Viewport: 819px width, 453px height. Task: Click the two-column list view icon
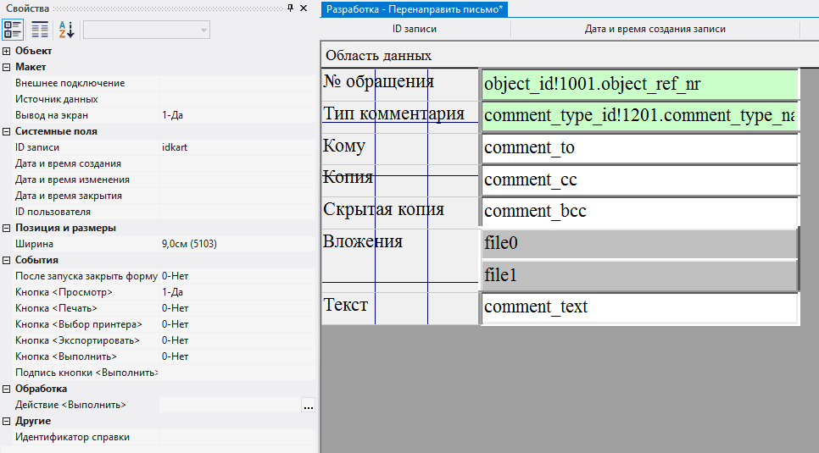tap(40, 30)
